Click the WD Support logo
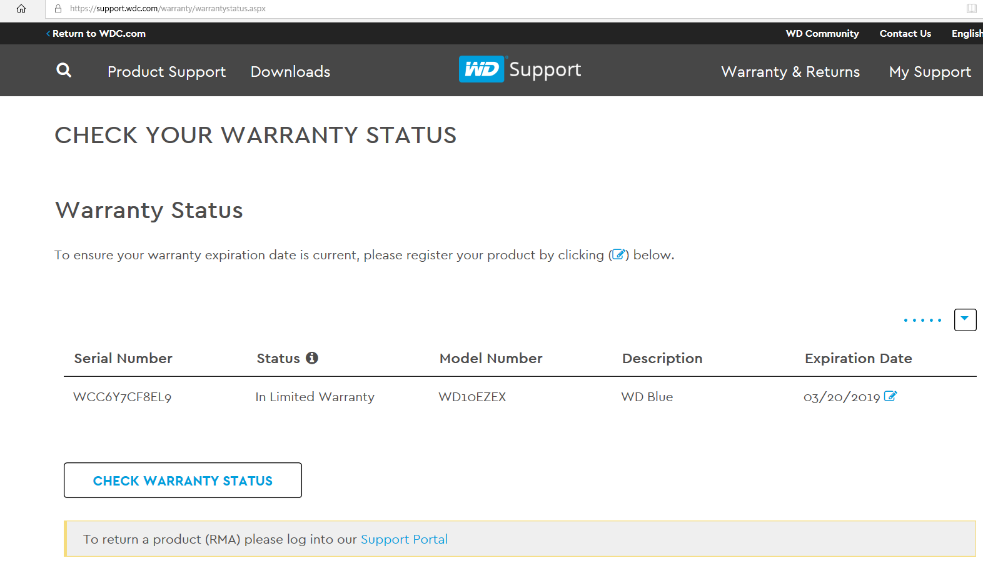This screenshot has width=983, height=563. pyautogui.click(x=520, y=69)
